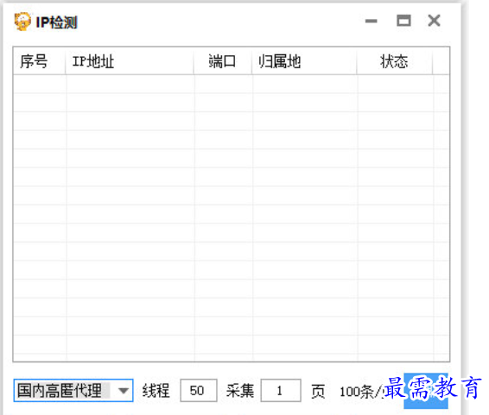489x415 pixels.
Task: Sort by the 端口 column header
Action: coord(223,61)
